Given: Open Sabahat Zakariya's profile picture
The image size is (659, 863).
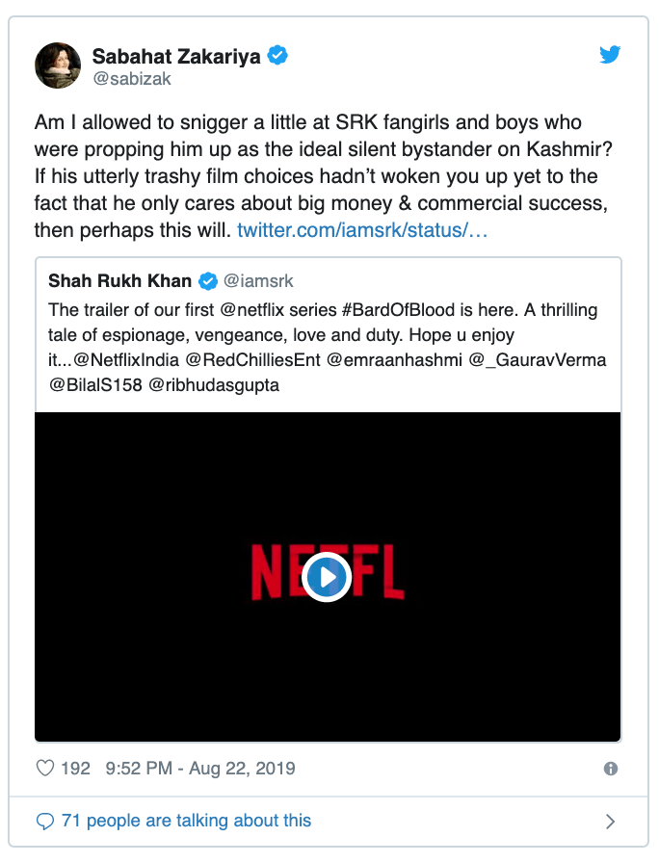Looking at the screenshot, I should 58,65.
